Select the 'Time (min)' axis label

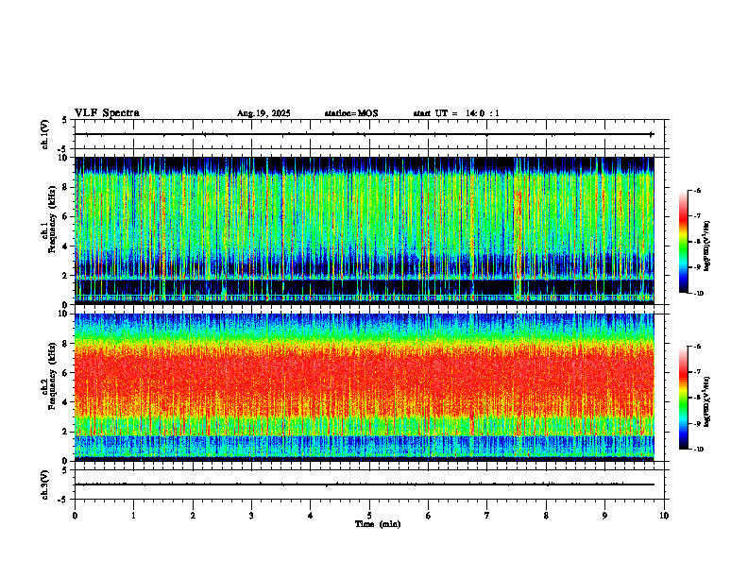coord(378,524)
